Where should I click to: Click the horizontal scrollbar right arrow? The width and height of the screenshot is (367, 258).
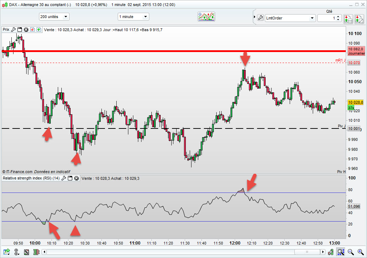coord(323,252)
